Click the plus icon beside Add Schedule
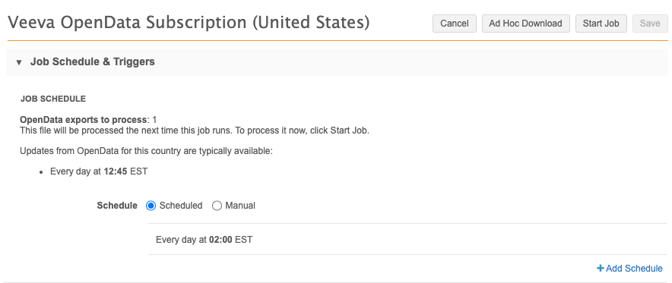Image resolution: width=672 pixels, height=283 pixels. [x=601, y=268]
